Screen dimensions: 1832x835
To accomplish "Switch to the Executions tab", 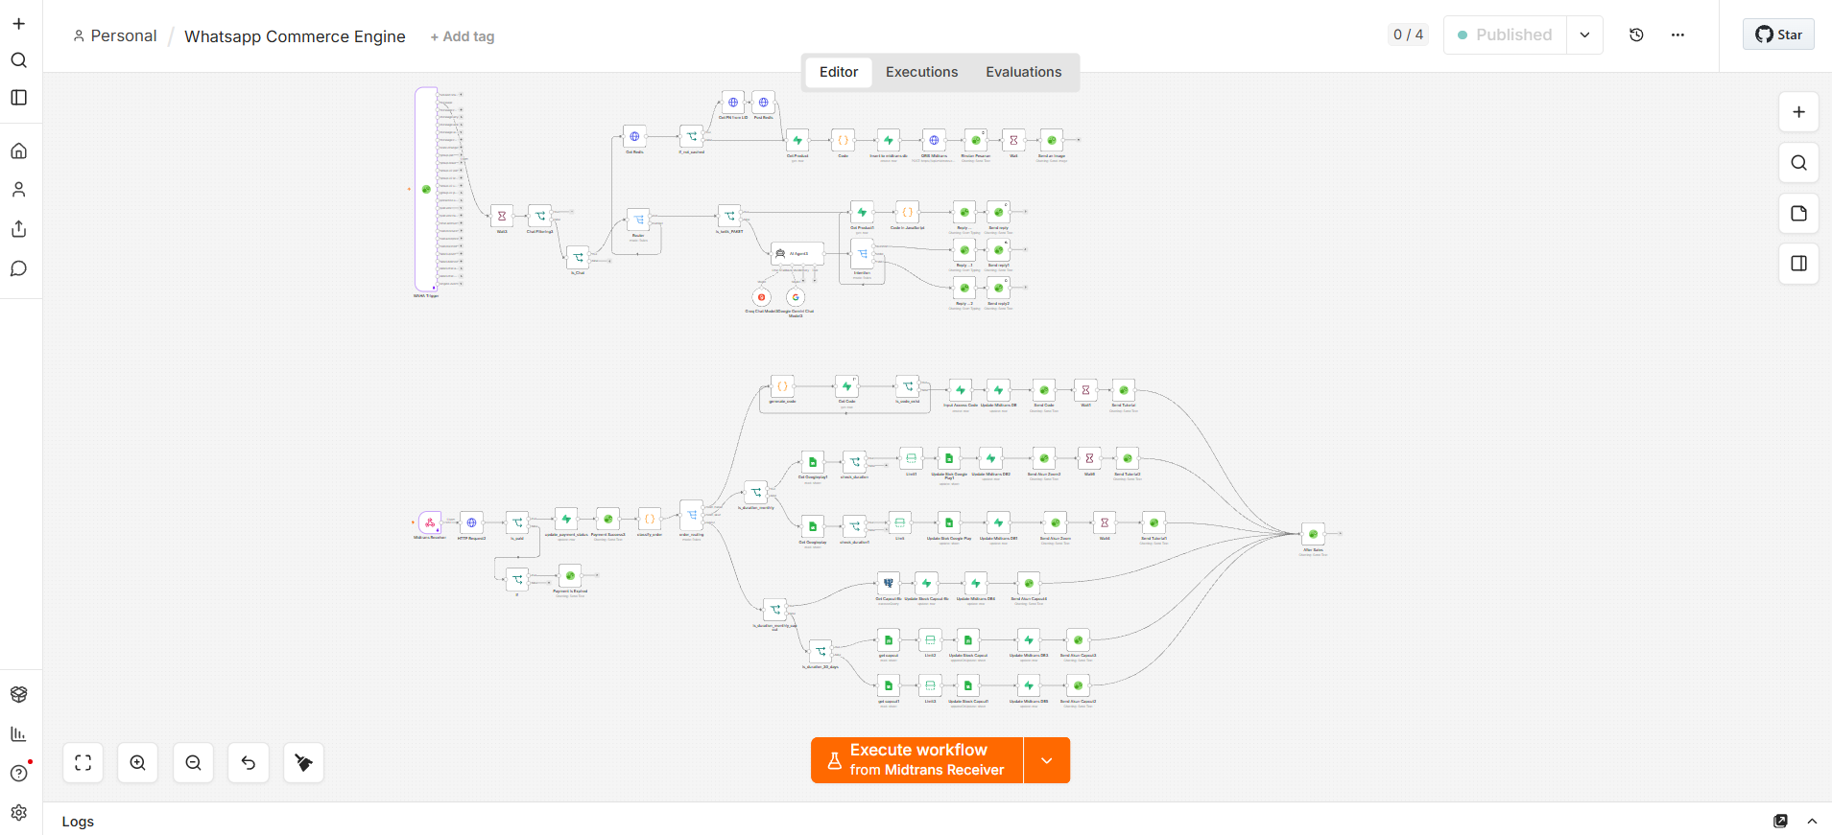I will click(x=921, y=72).
